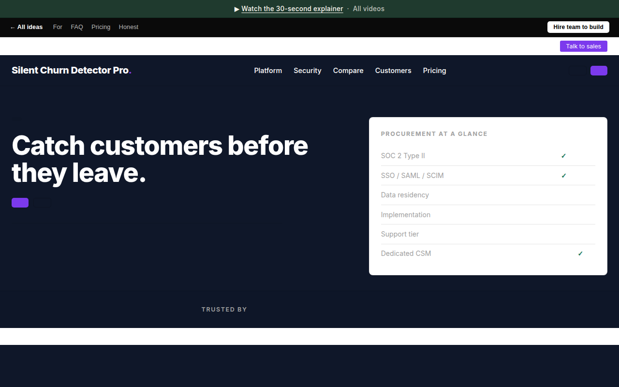Open the 'Watch the 30-second explainer' link
The height and width of the screenshot is (387, 619).
tap(292, 9)
